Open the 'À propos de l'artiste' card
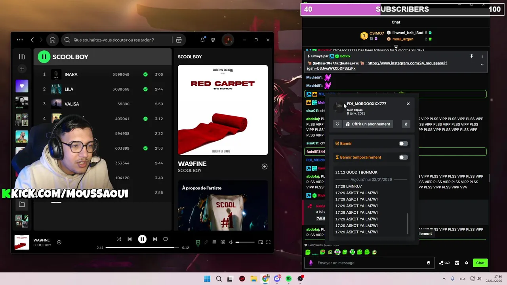The width and height of the screenshot is (507, 285). 223,205
